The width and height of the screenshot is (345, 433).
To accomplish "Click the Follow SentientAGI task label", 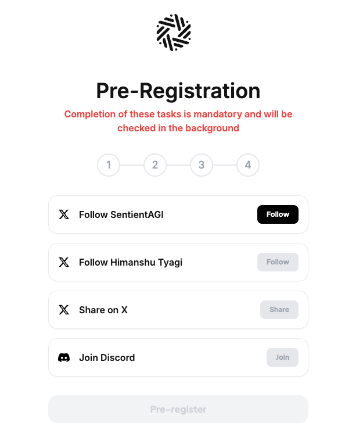I will click(x=121, y=214).
